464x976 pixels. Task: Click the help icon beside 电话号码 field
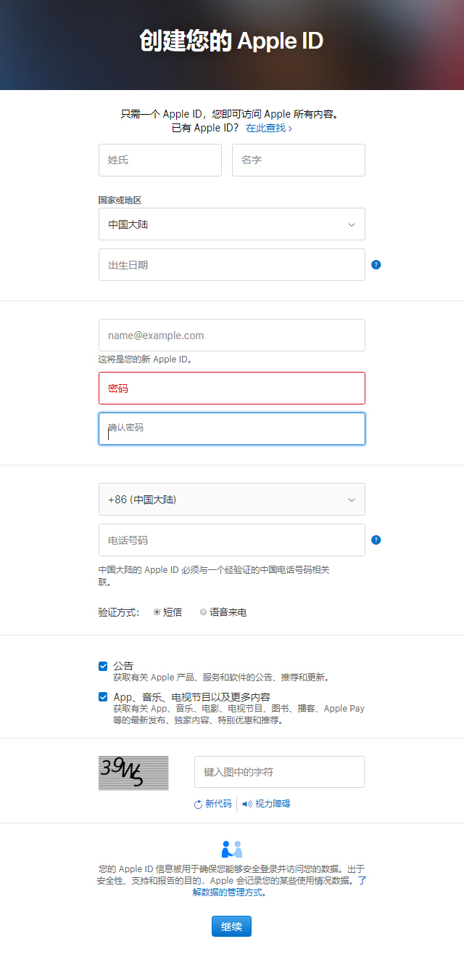coord(376,540)
